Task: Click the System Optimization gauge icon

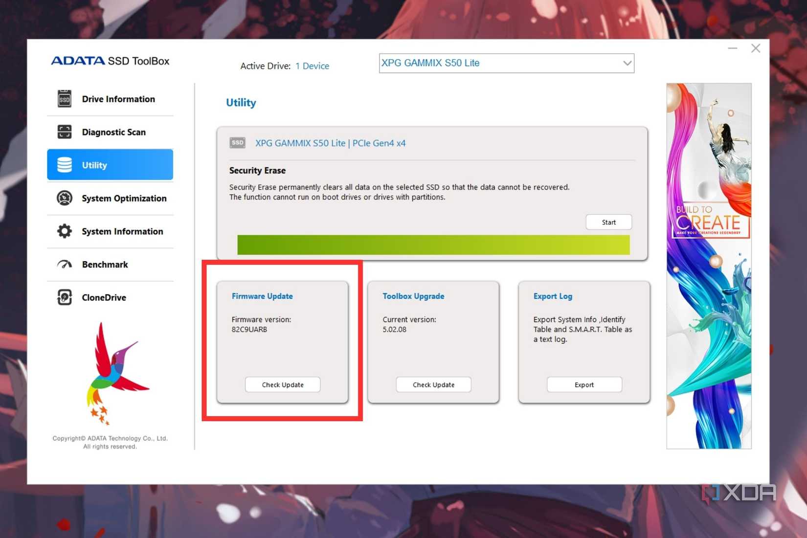Action: point(64,198)
